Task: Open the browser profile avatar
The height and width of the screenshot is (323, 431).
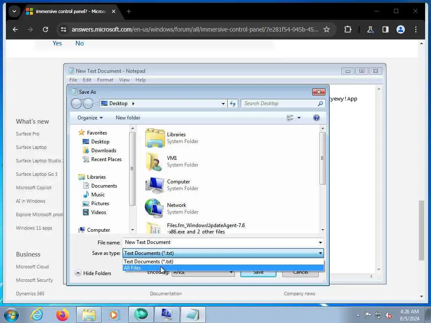Action: [401, 29]
